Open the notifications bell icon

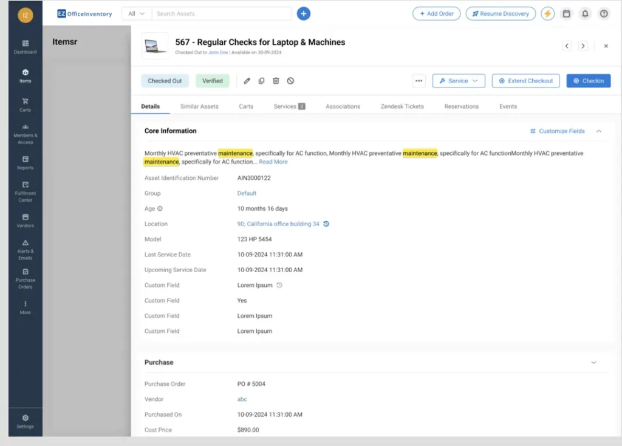585,13
